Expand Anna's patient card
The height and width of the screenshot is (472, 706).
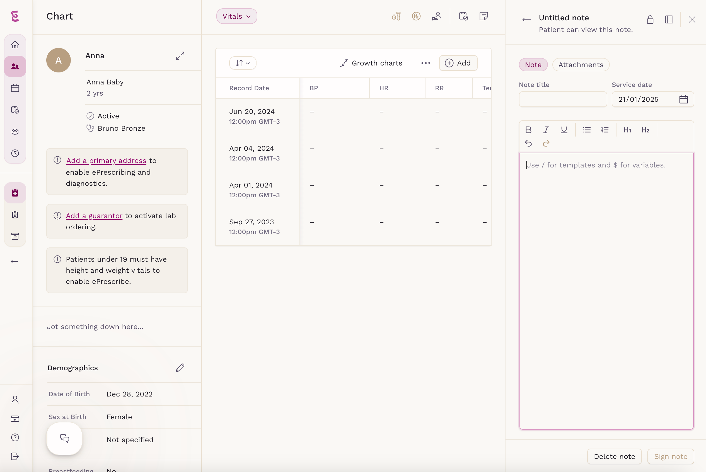(180, 56)
